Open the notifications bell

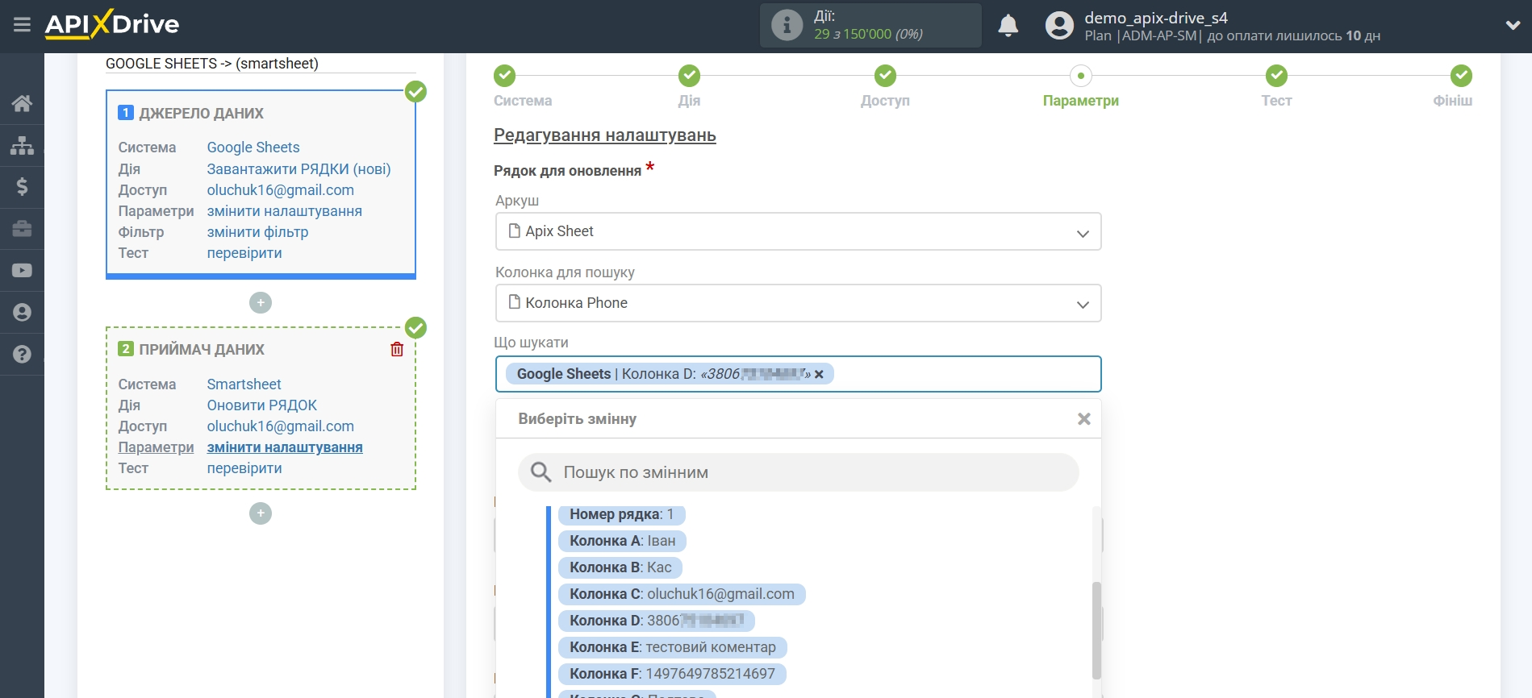[1008, 26]
